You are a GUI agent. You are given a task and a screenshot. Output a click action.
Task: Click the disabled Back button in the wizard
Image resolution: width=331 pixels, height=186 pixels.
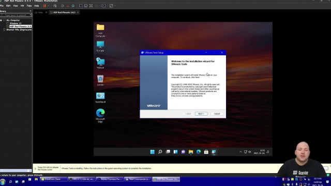188,114
